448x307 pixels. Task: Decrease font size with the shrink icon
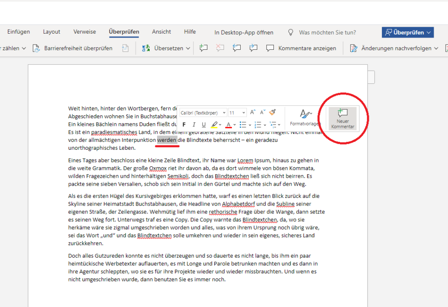262,112
